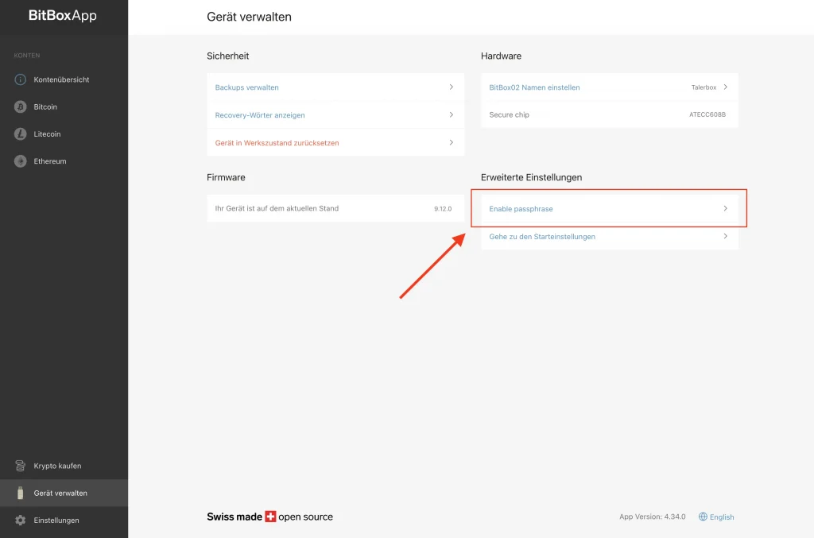Switch language via English link

tap(722, 517)
